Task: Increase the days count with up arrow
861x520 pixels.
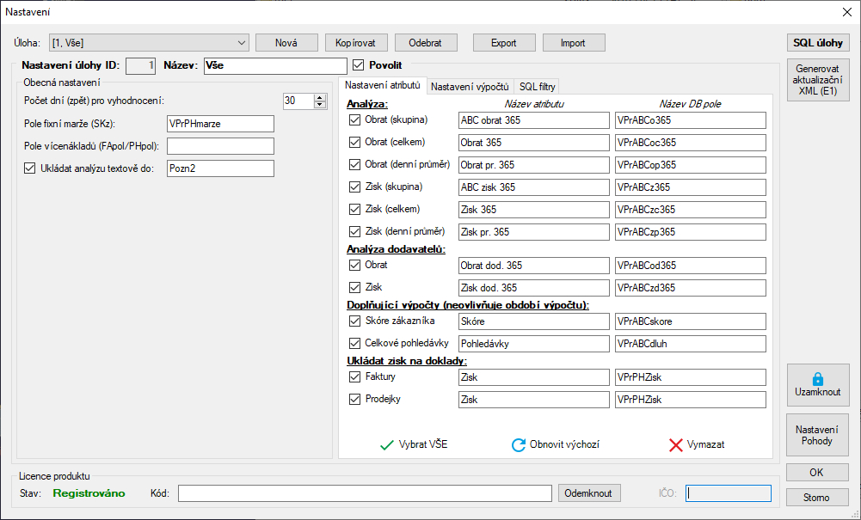Action: tap(321, 97)
